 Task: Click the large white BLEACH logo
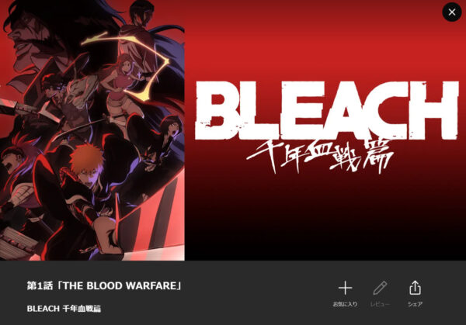[326, 110]
